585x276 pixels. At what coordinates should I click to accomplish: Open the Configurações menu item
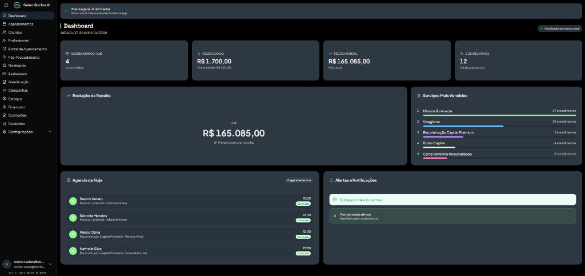tap(27, 132)
